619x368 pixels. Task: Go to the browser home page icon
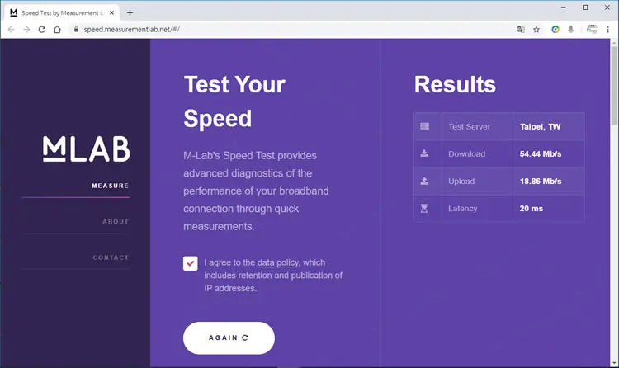[x=57, y=30]
